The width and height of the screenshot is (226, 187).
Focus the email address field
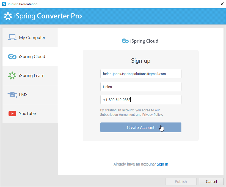(x=141, y=74)
